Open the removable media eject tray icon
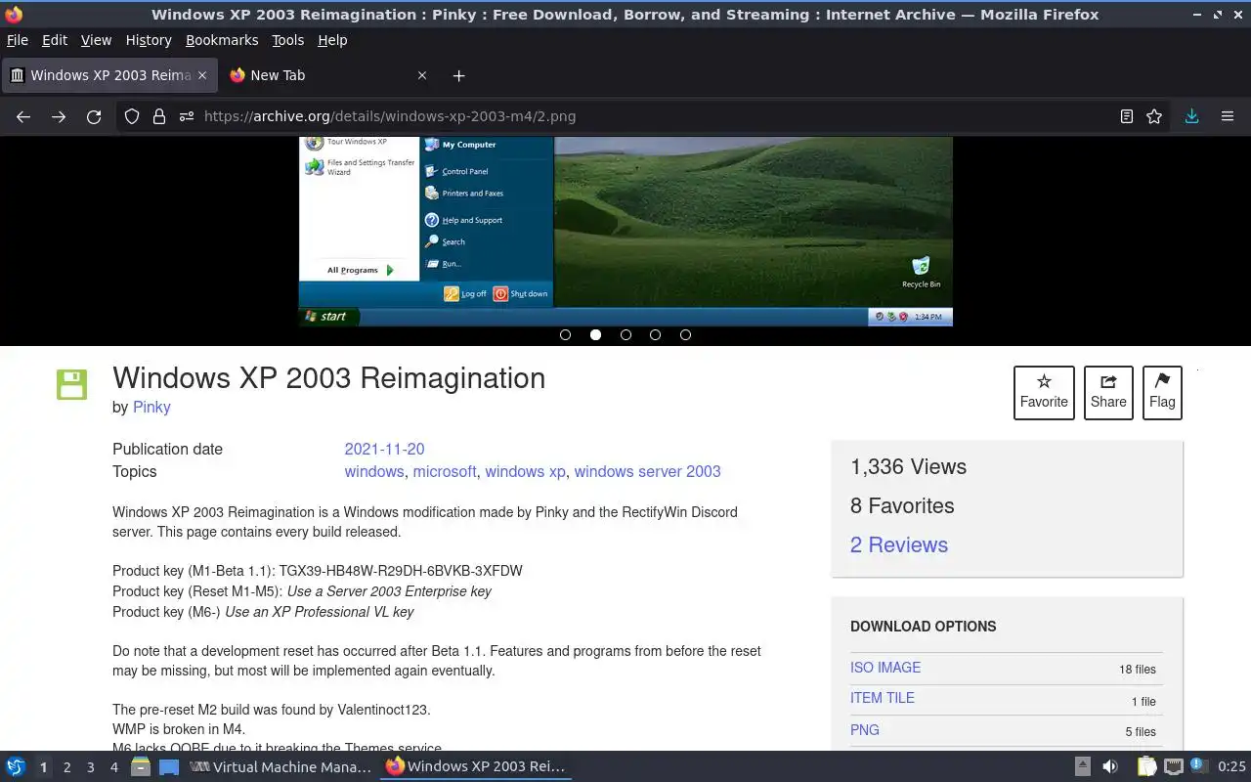 pos(1083,767)
